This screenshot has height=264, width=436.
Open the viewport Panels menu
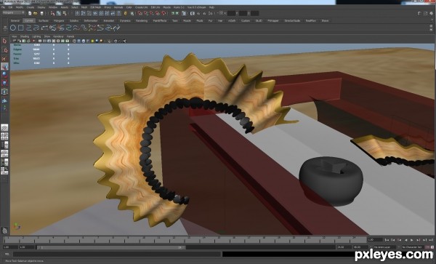click(70, 36)
